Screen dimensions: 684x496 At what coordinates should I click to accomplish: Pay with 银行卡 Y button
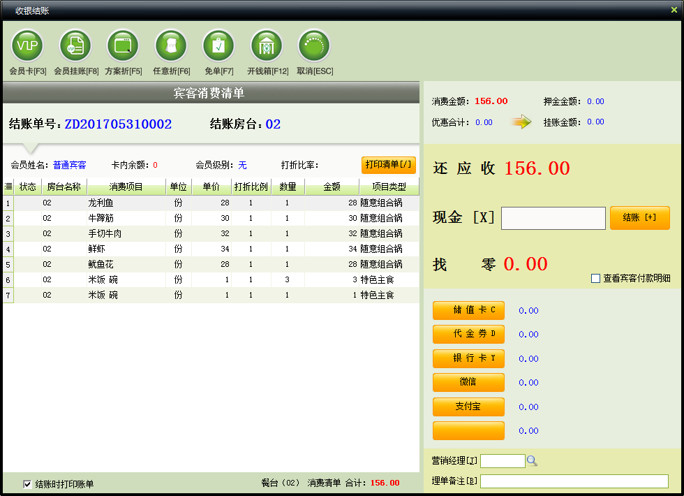tap(468, 358)
